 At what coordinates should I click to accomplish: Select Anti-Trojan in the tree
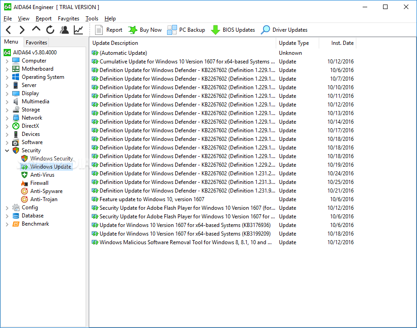[x=43, y=199]
